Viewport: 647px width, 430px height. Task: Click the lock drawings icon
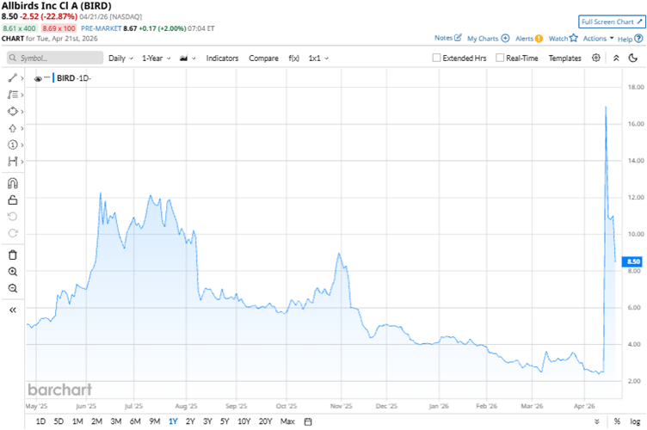pyautogui.click(x=12, y=200)
